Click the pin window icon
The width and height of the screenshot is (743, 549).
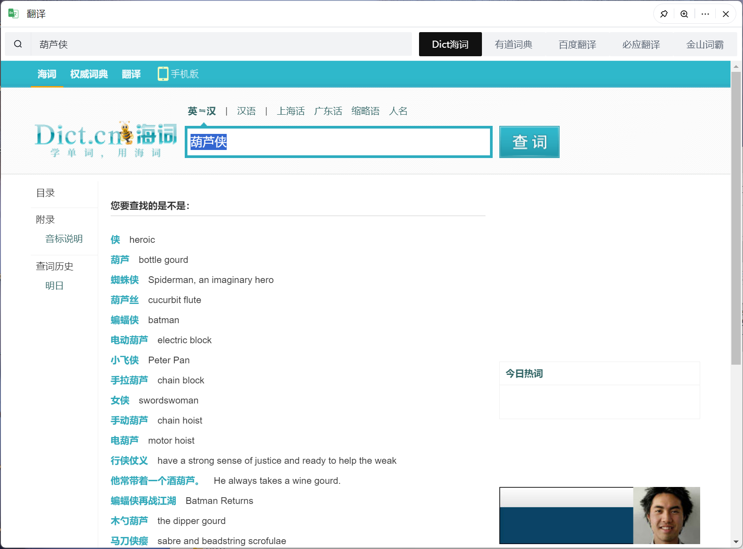click(x=664, y=14)
